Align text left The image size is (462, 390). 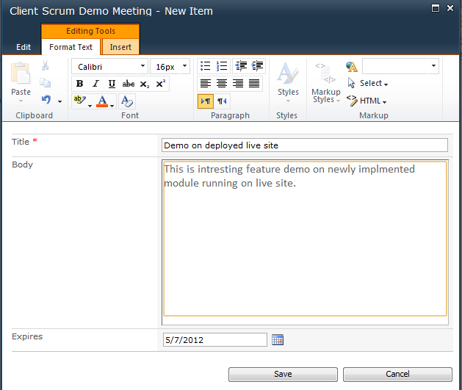(x=206, y=83)
